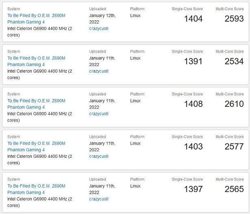The image size is (250, 214).
Task: Click the 1403 single-core score
Action: pos(193,147)
